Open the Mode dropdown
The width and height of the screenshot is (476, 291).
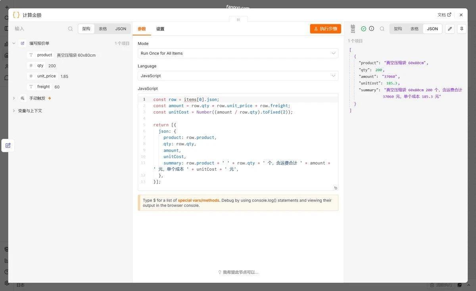(238, 53)
